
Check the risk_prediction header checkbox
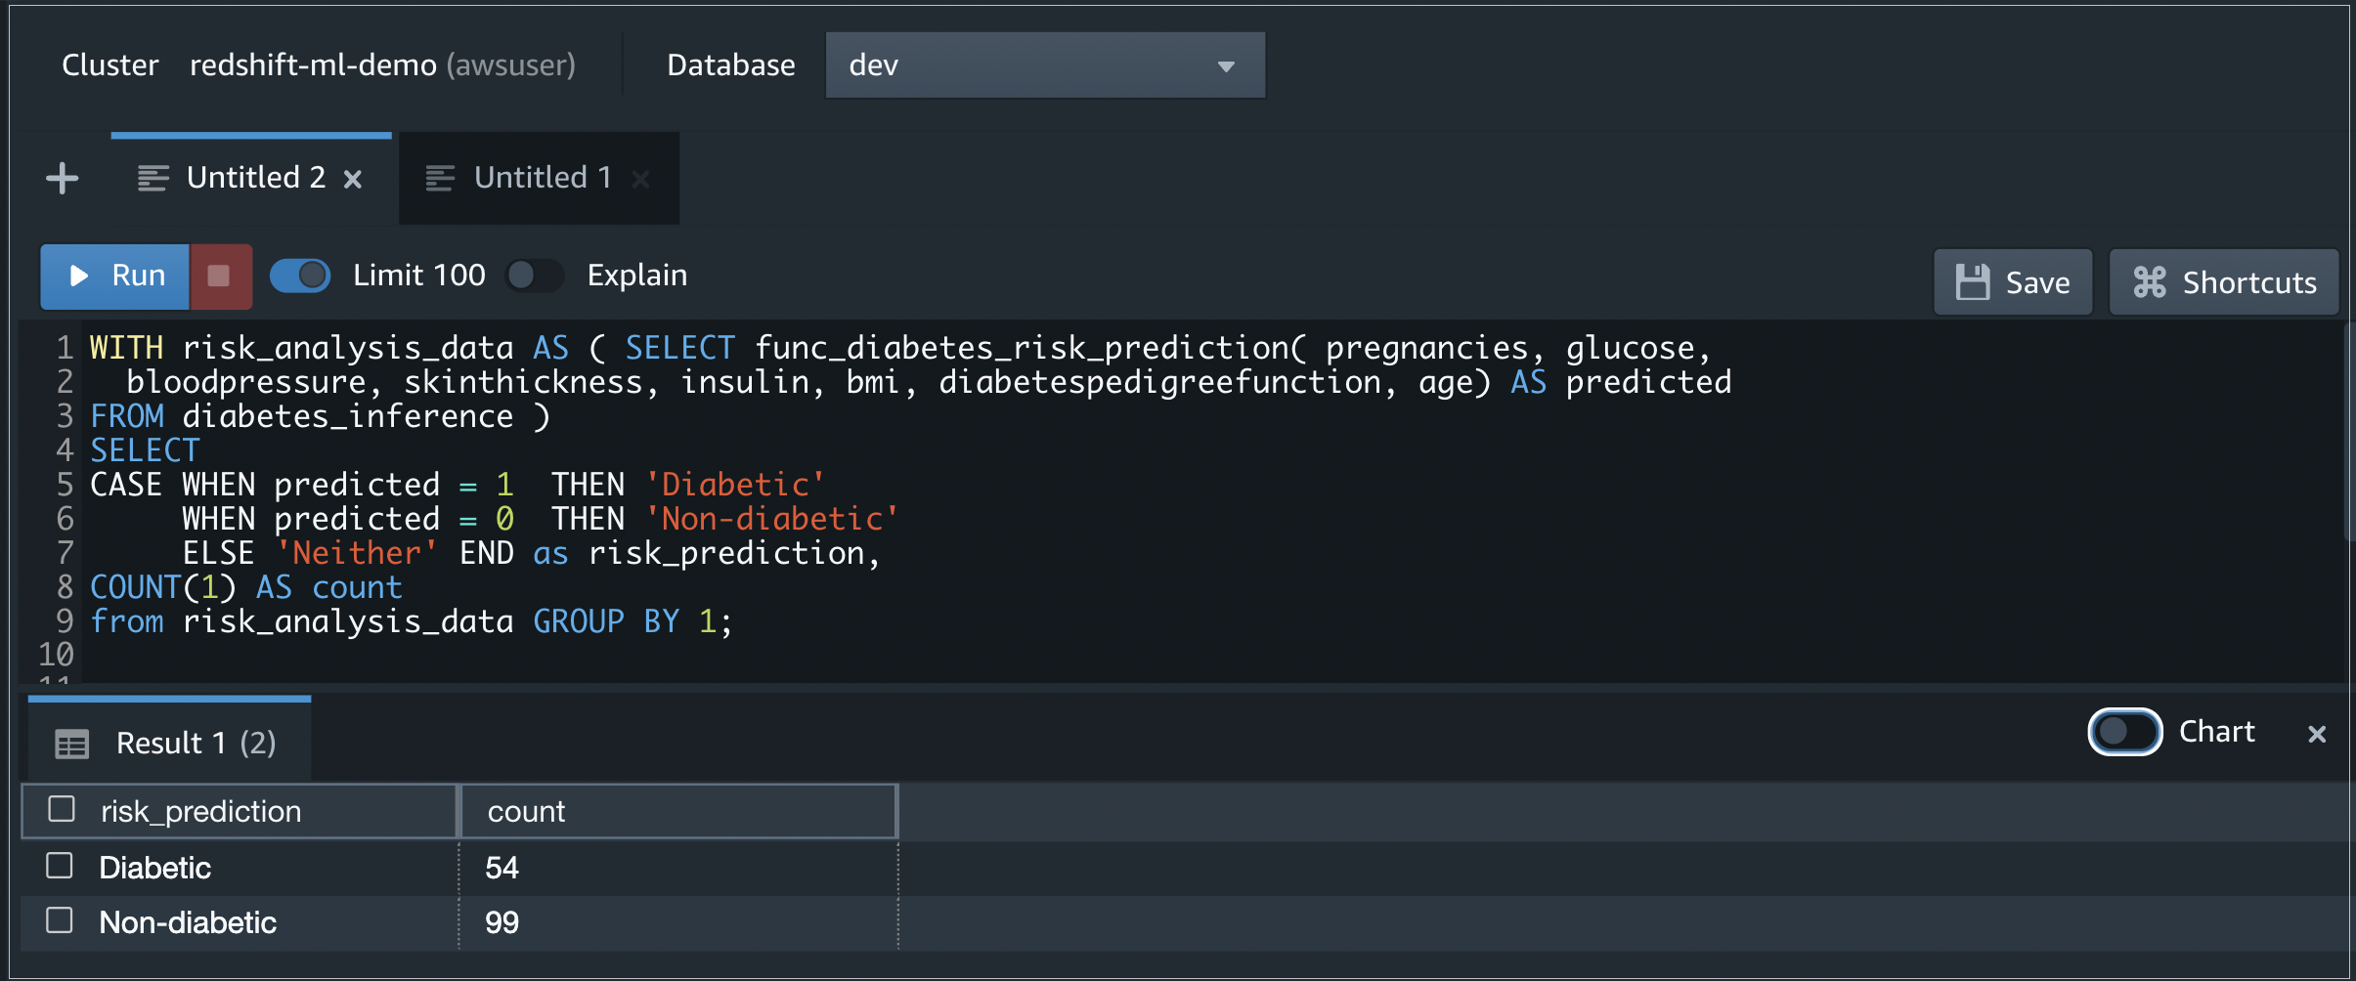(x=60, y=810)
